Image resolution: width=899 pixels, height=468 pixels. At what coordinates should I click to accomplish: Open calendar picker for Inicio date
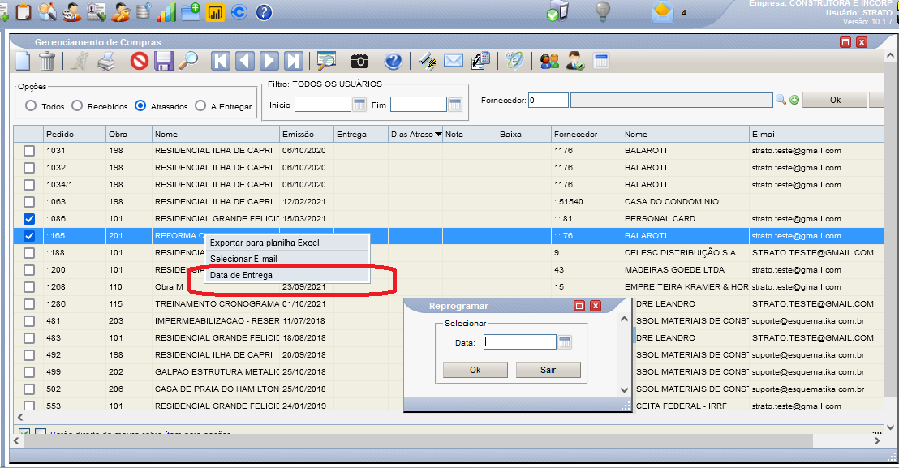click(359, 105)
